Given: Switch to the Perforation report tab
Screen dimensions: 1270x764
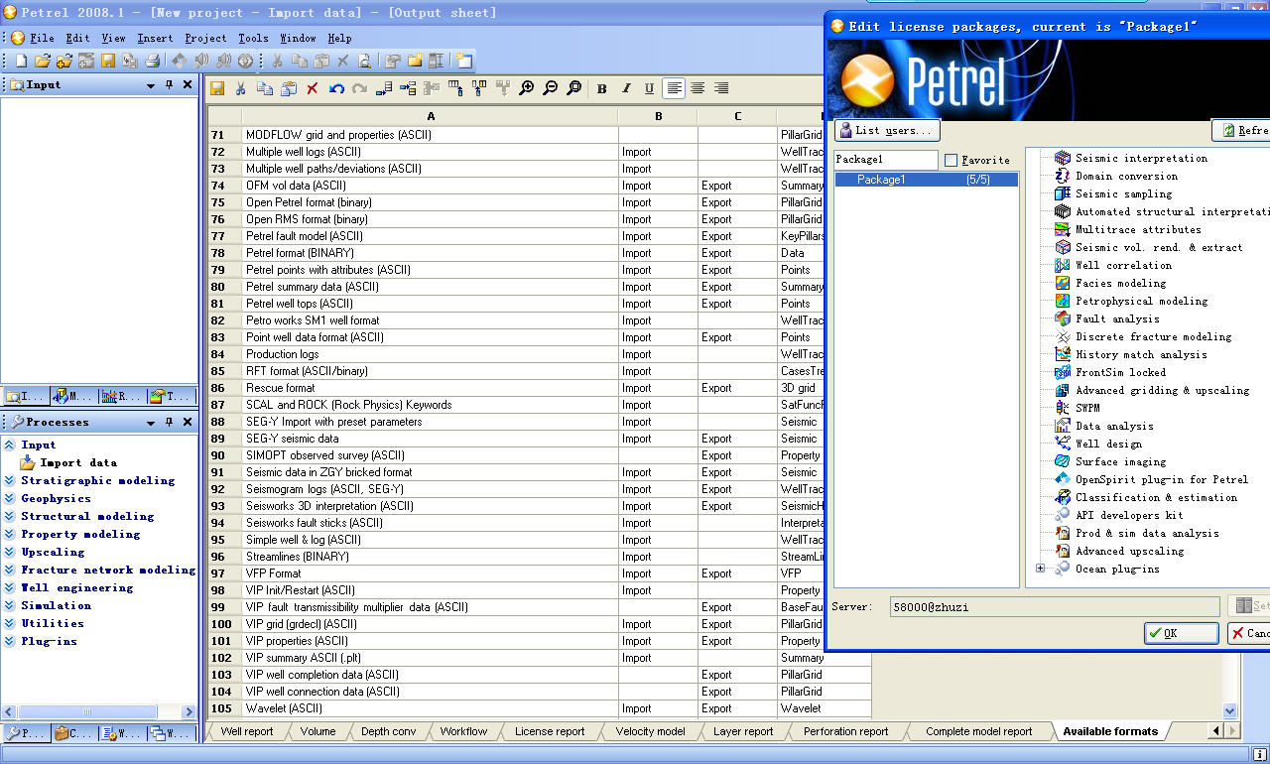Looking at the screenshot, I should (x=845, y=731).
